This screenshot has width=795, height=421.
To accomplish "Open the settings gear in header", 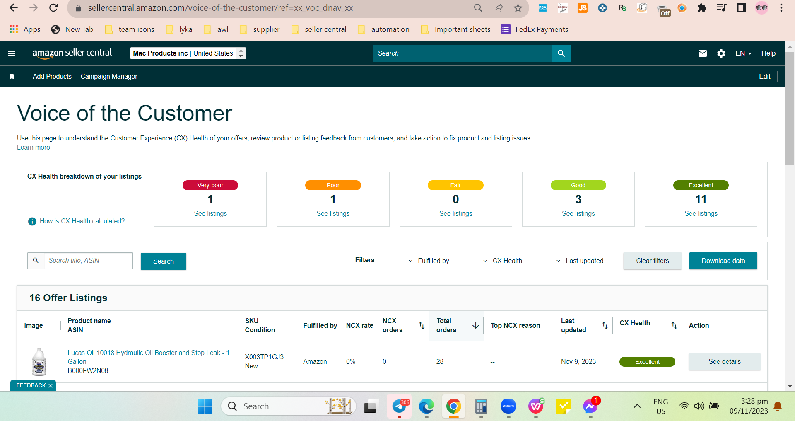I will [721, 53].
